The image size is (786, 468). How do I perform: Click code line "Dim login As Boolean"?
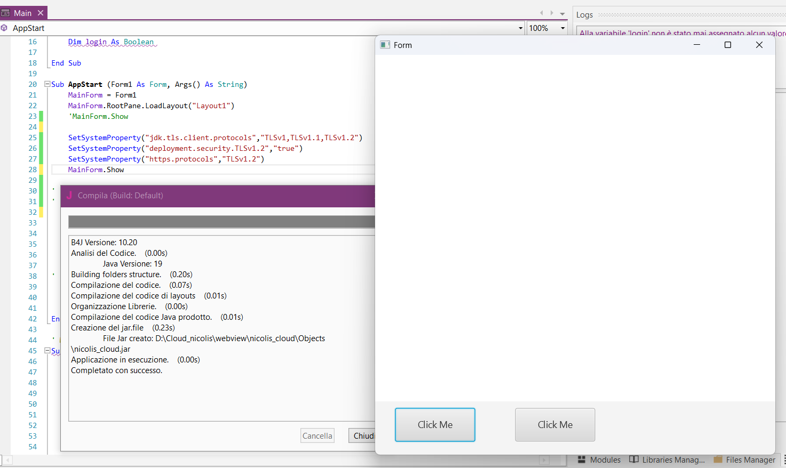111,42
